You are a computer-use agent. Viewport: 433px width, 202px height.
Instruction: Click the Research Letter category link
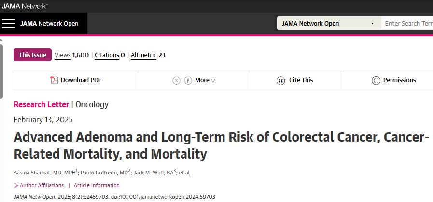point(41,104)
